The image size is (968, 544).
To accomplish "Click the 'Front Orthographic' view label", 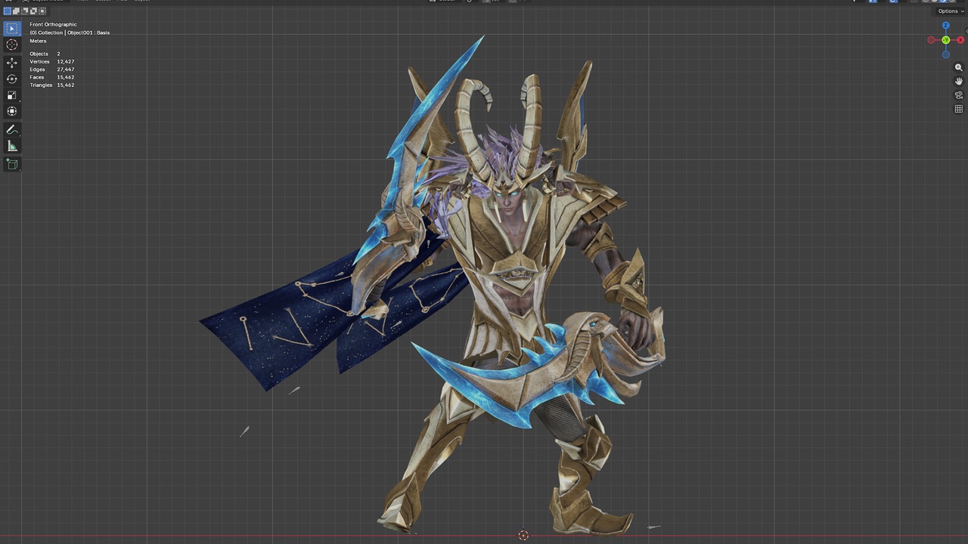I will 53,24.
